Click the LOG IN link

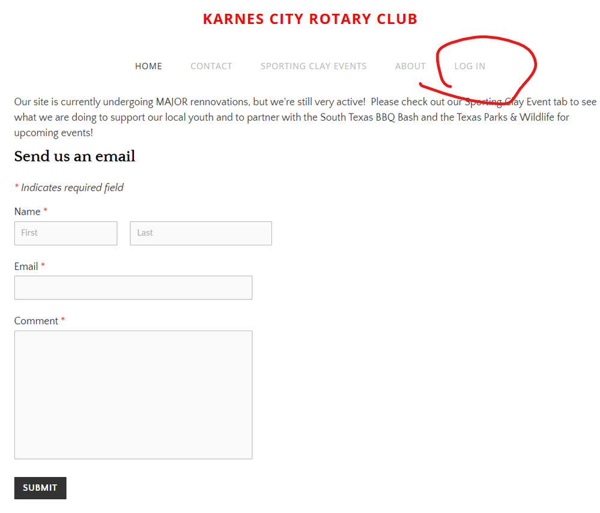[x=470, y=66]
